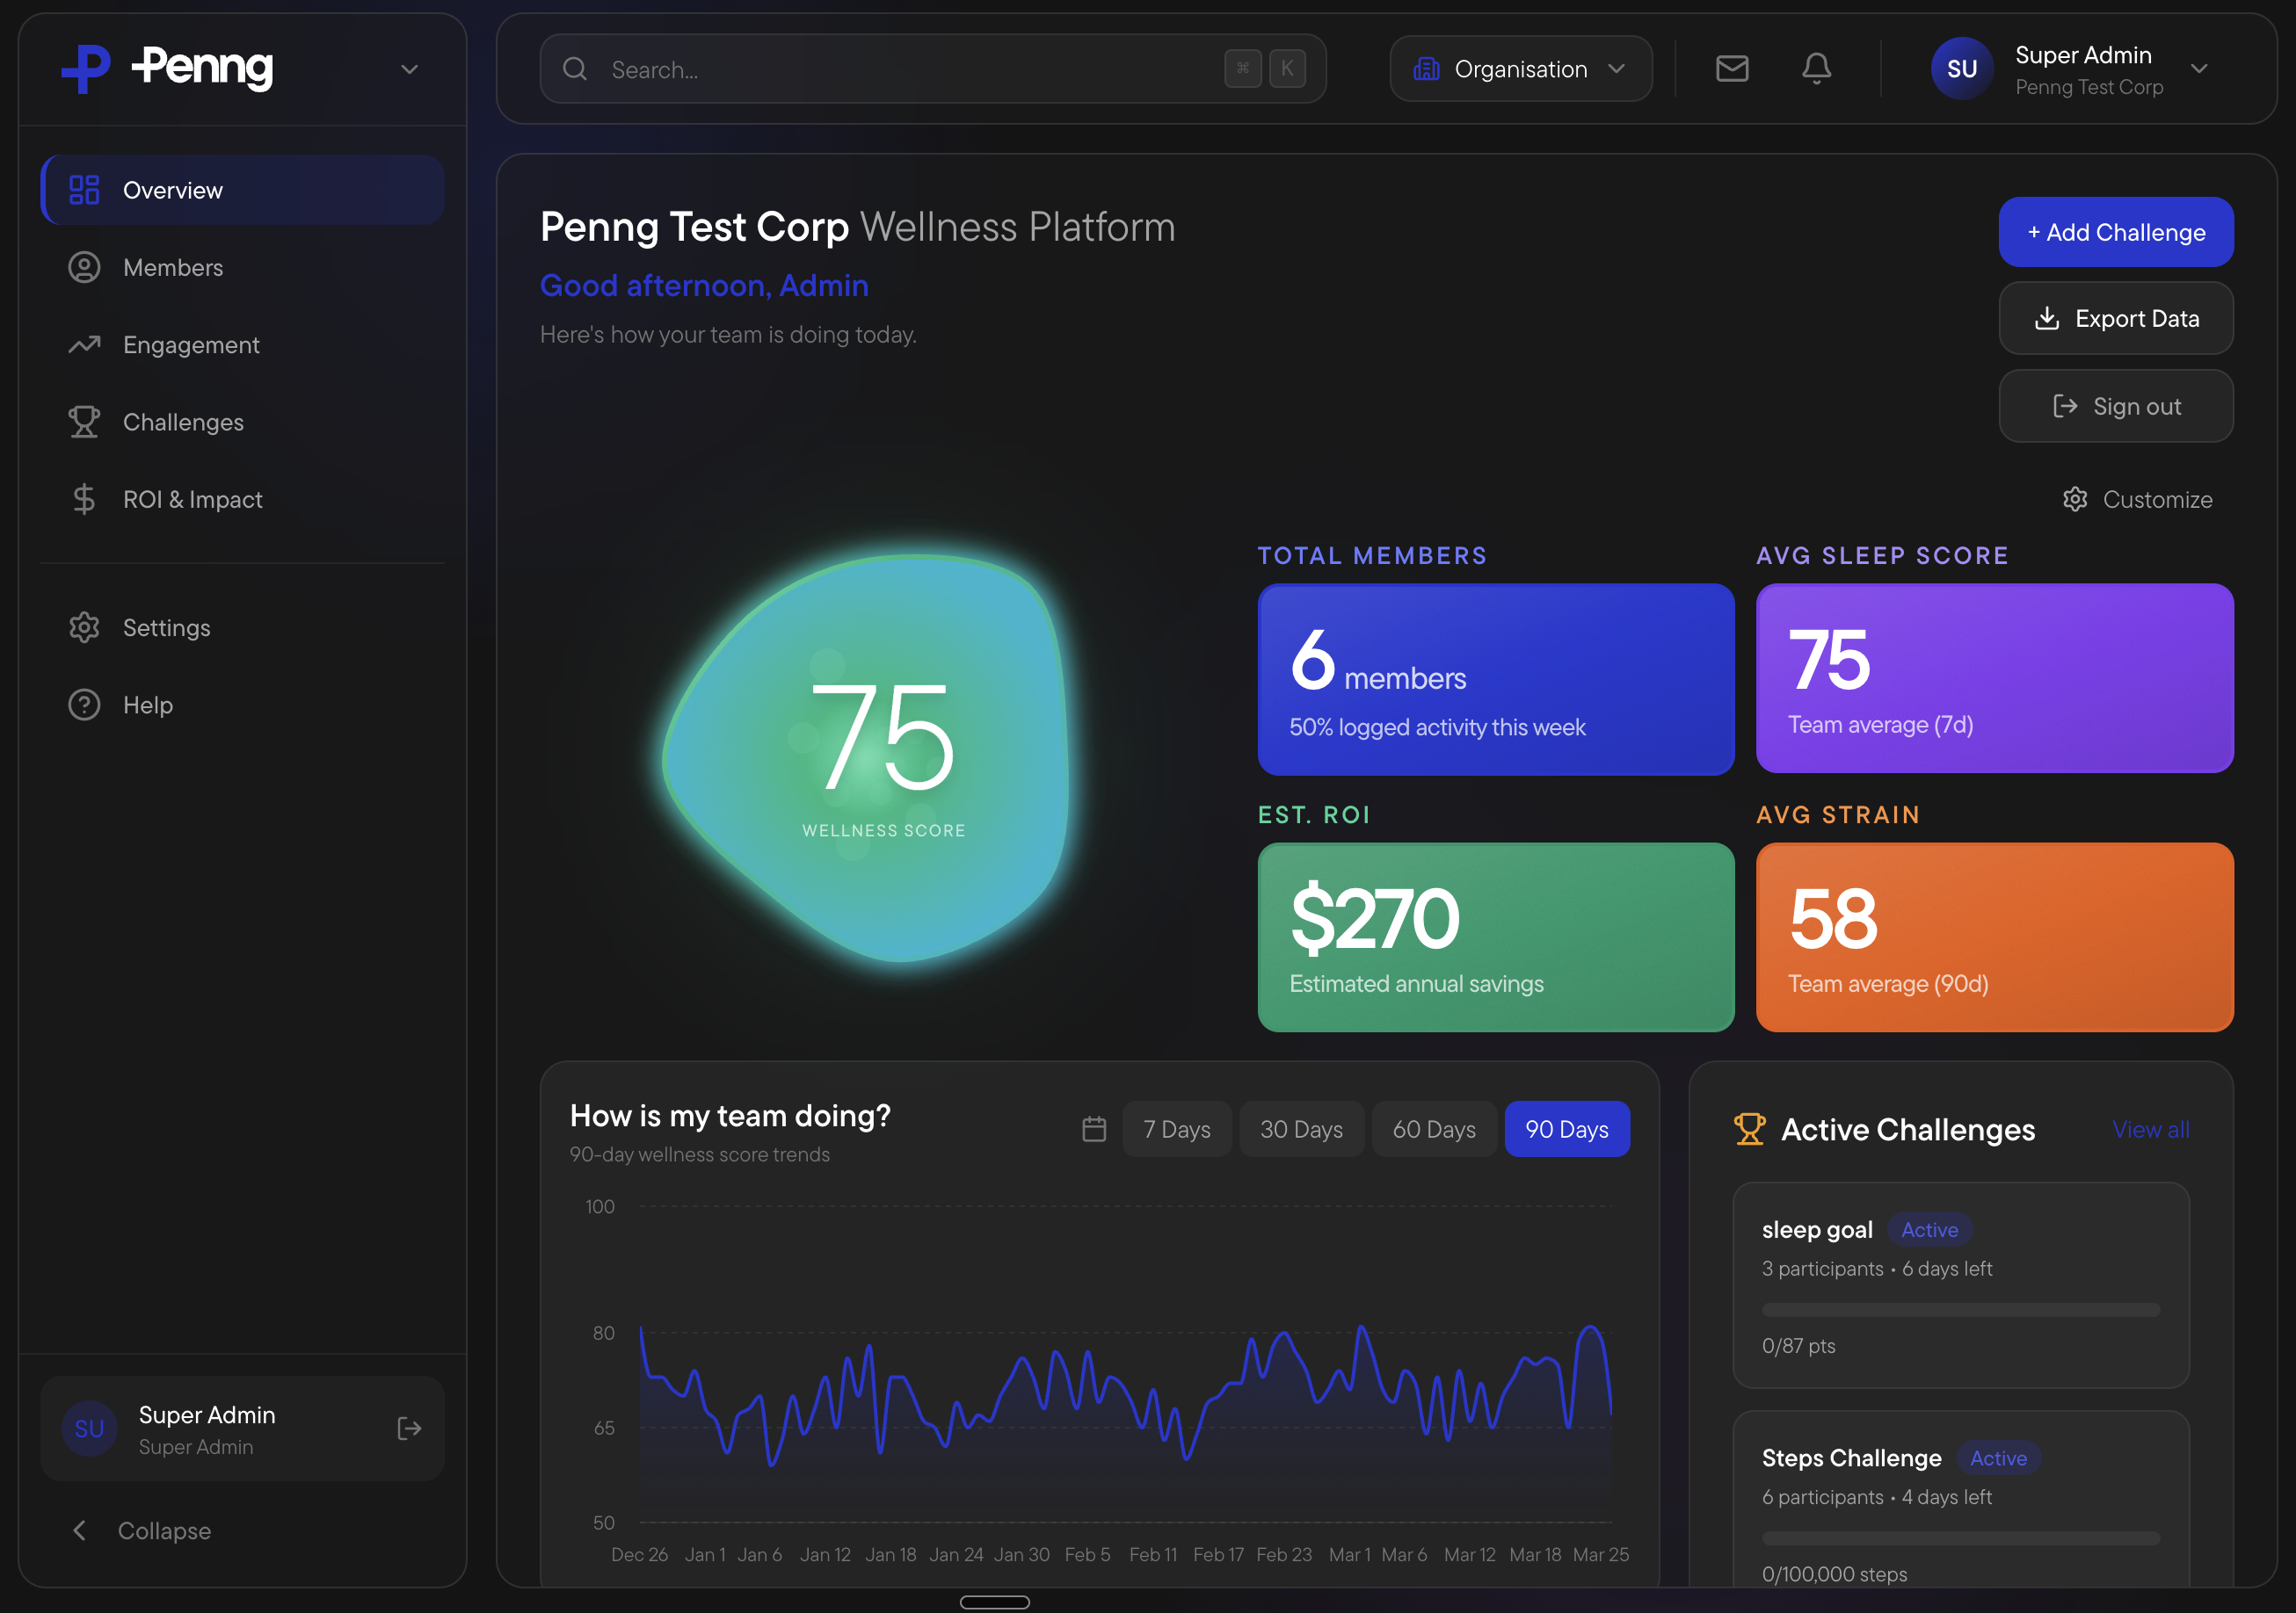Open the mail inbox icon in top bar
The image size is (2296, 1613).
[1732, 68]
